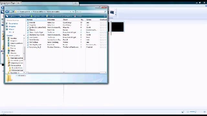Sort by the Clasificación column header
Image resolution: width=207 pixels, height=116 pixels.
pyautogui.click(x=103, y=20)
